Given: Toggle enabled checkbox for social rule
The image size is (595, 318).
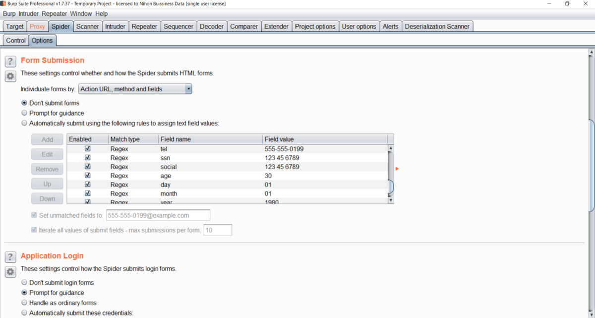Looking at the screenshot, I should click(x=88, y=167).
